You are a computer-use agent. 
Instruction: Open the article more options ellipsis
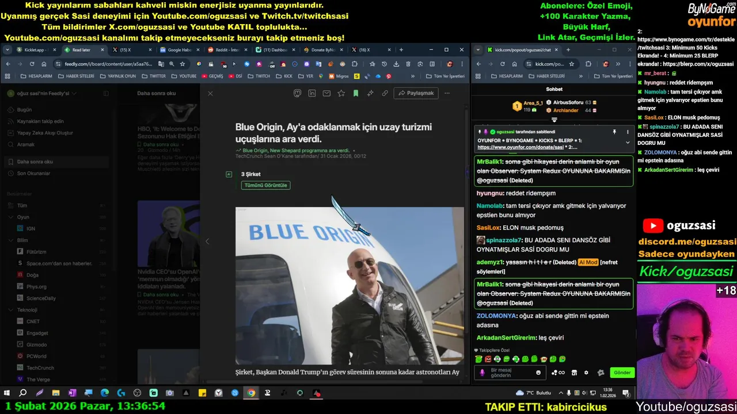pyautogui.click(x=447, y=93)
